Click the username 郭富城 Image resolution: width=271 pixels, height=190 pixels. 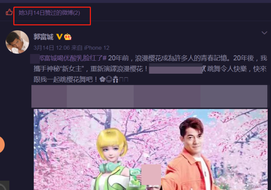click(x=44, y=37)
